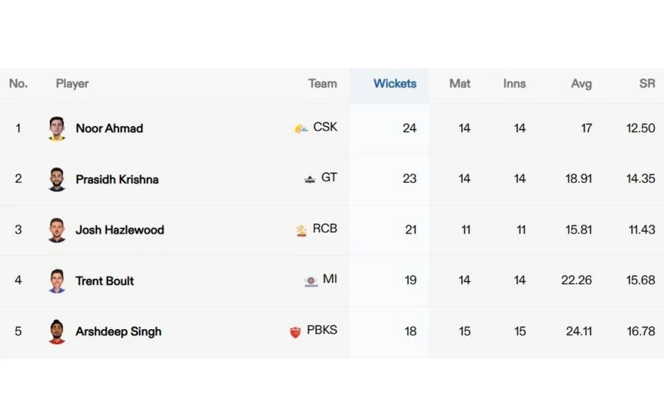The image size is (664, 415).
Task: Sort table by Wickets column header
Action: pyautogui.click(x=395, y=84)
